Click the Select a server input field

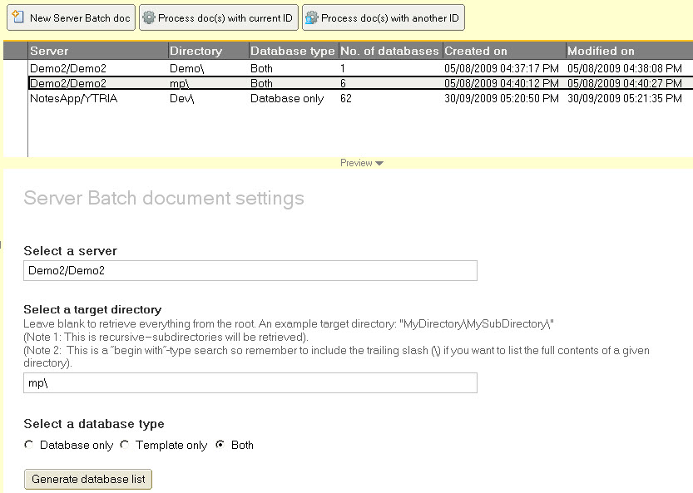point(250,271)
